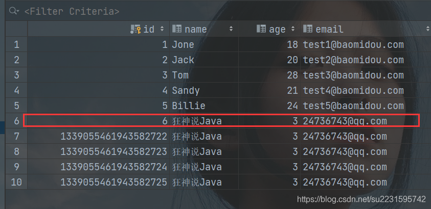Screen dimensions: 431x209
Task: Click the email column table icon
Action: point(307,29)
